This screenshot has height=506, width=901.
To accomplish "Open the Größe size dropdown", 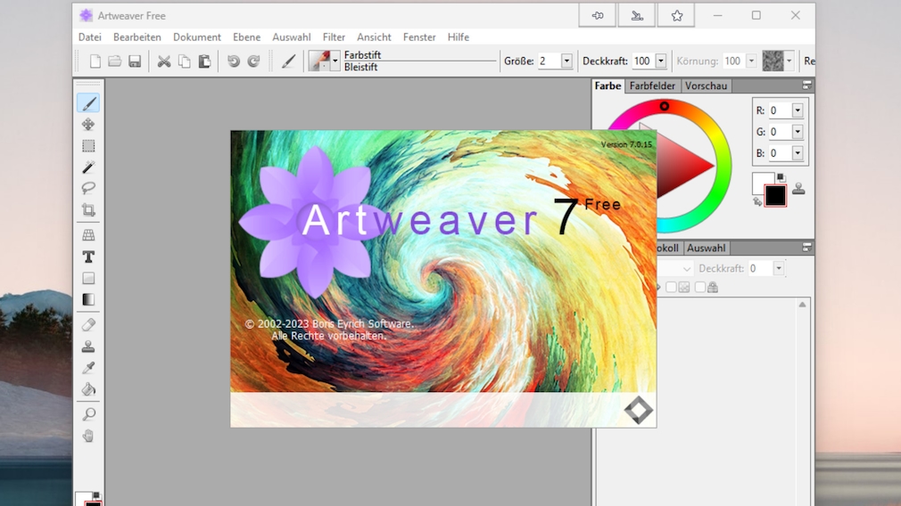I will (566, 61).
